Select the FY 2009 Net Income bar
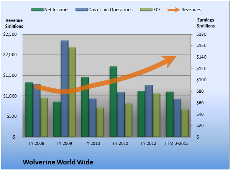This screenshot has width=230, height=170. pyautogui.click(x=57, y=119)
